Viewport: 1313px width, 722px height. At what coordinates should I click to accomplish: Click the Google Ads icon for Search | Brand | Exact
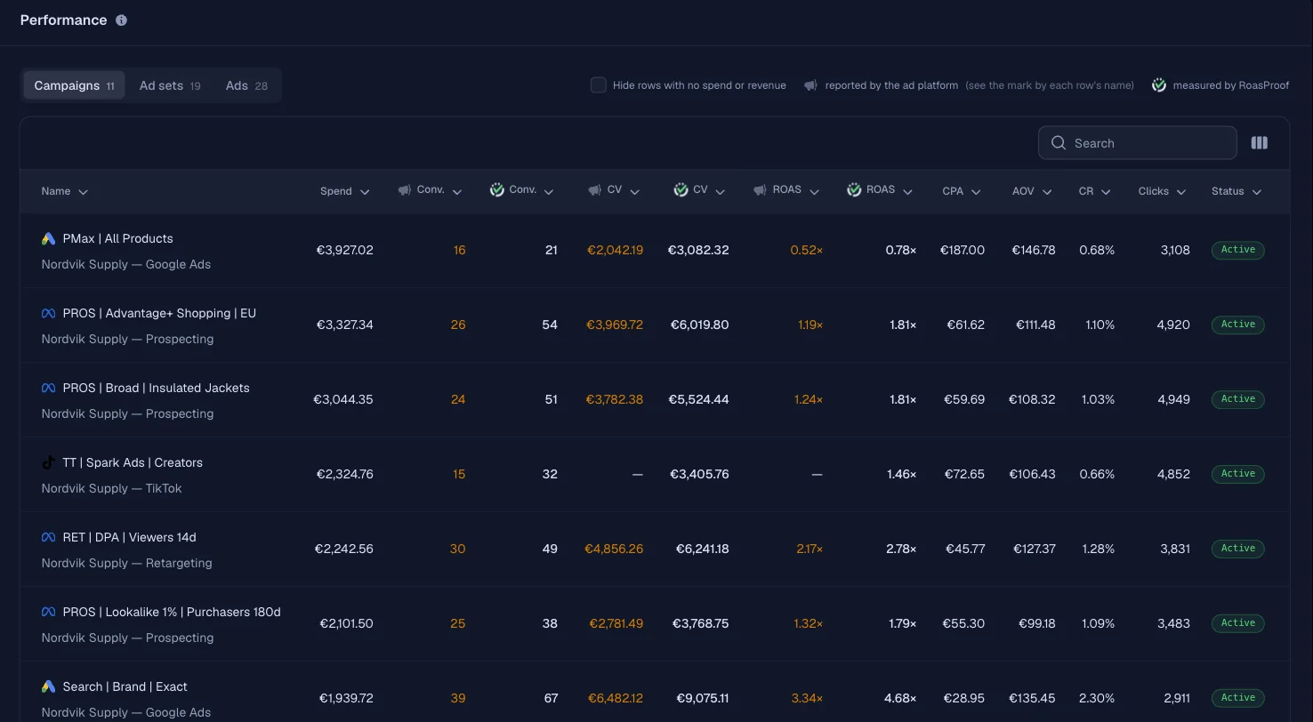pos(49,687)
